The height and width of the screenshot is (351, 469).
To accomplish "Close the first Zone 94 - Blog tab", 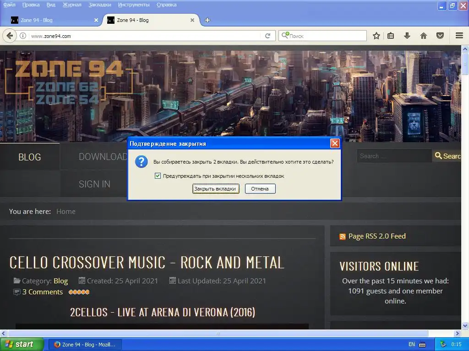I will (x=96, y=20).
